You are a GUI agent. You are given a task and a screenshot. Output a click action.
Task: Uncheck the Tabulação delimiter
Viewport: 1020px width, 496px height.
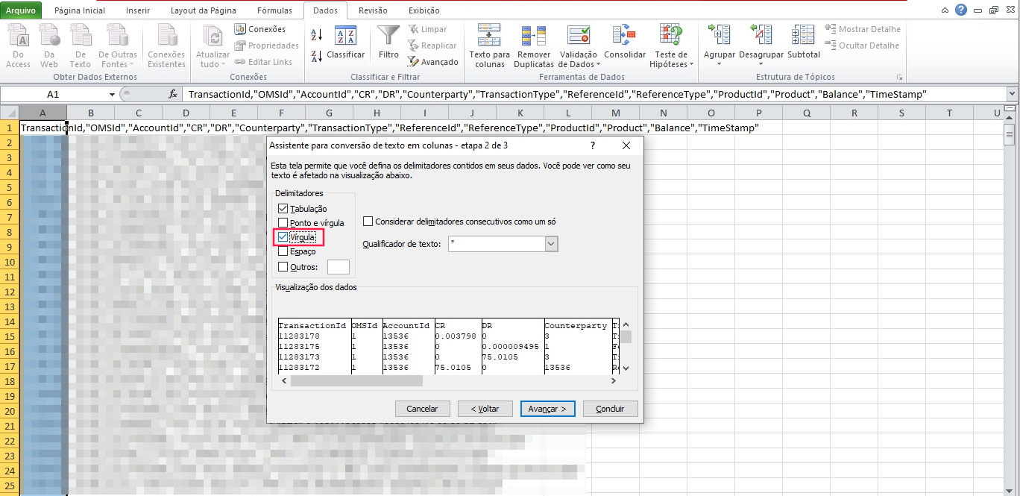click(283, 208)
